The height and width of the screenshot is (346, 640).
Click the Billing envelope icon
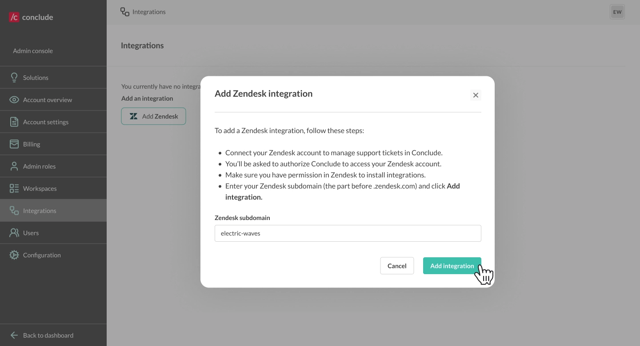14,144
